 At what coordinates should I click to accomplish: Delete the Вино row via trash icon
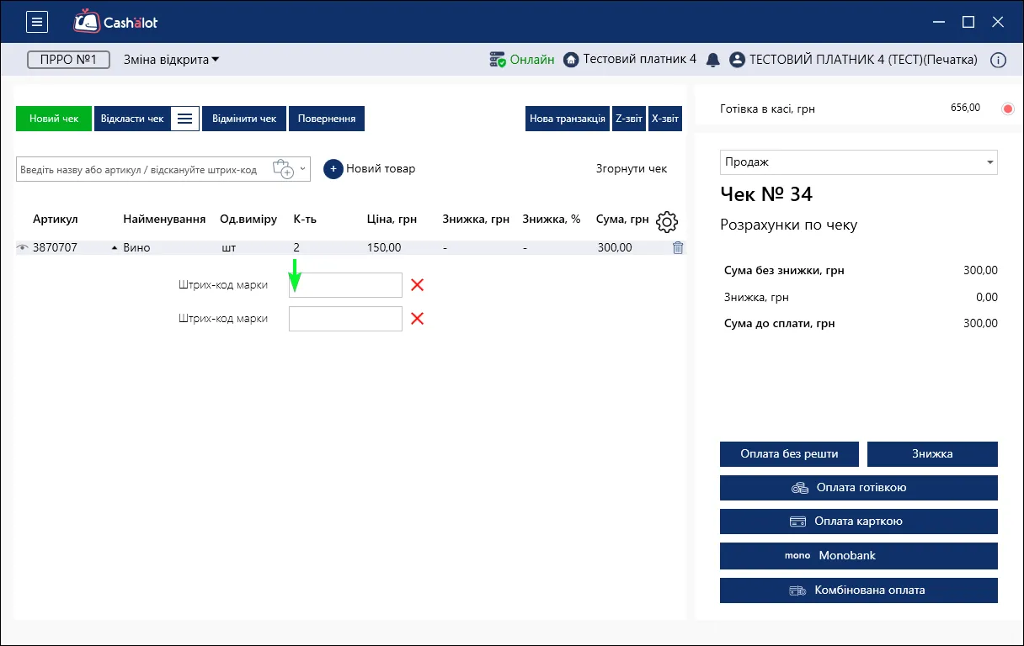[x=678, y=248]
